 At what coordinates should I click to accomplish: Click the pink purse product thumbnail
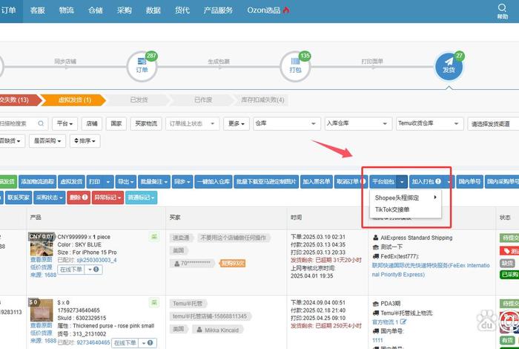pos(42,310)
